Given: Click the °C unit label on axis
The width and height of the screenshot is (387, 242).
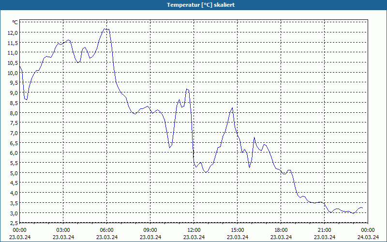Looking at the screenshot, I should [15, 22].
